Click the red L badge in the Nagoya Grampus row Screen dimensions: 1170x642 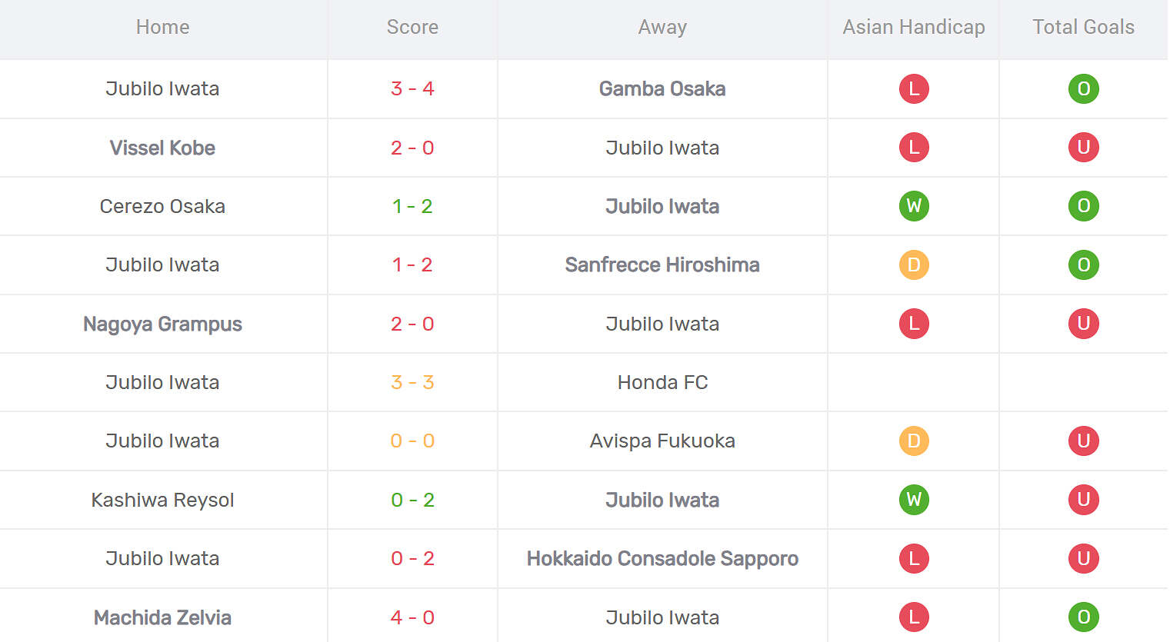[x=914, y=324]
